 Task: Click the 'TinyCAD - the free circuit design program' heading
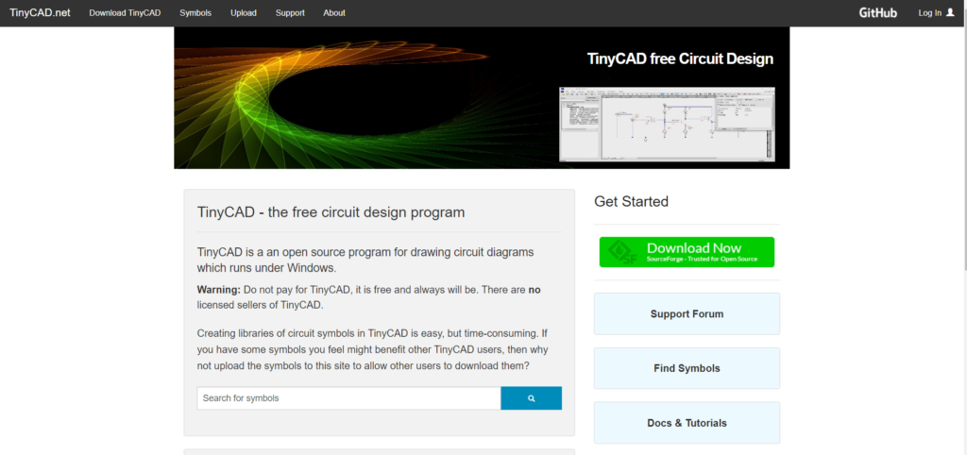[331, 212]
